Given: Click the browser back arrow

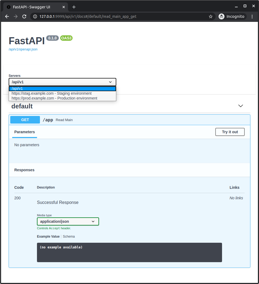Looking at the screenshot, I should point(7,16).
